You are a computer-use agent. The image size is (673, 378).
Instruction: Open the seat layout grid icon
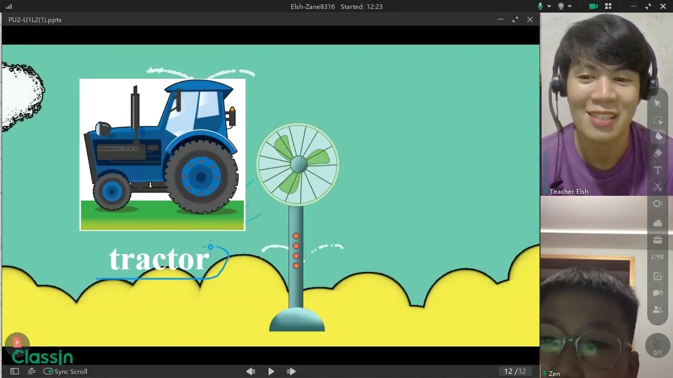point(608,6)
